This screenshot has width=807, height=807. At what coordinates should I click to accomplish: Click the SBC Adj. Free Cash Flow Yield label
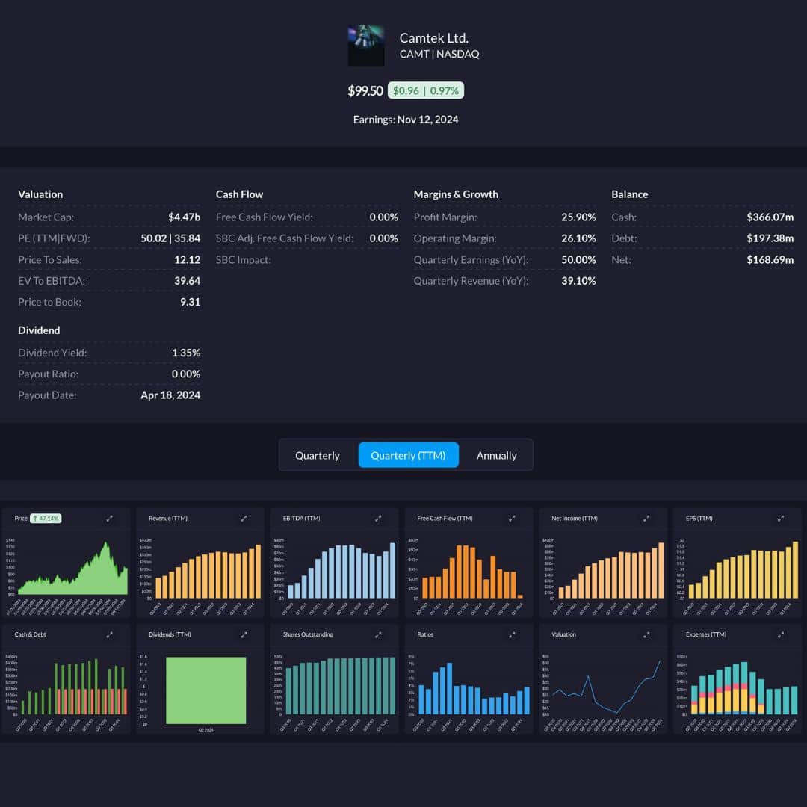(x=285, y=238)
